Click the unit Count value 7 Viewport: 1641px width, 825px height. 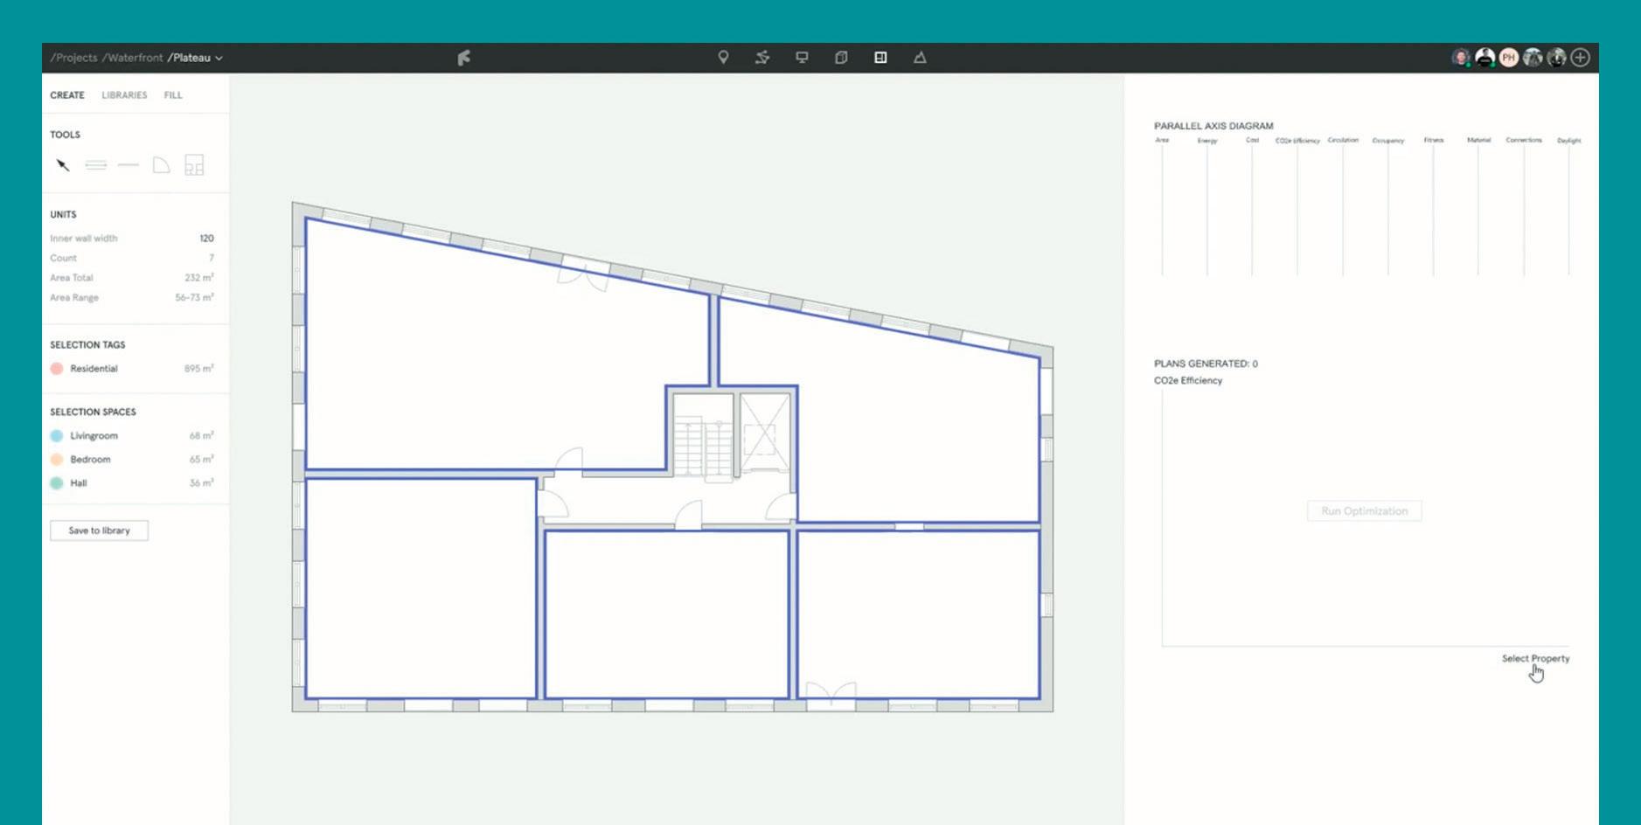pos(211,258)
